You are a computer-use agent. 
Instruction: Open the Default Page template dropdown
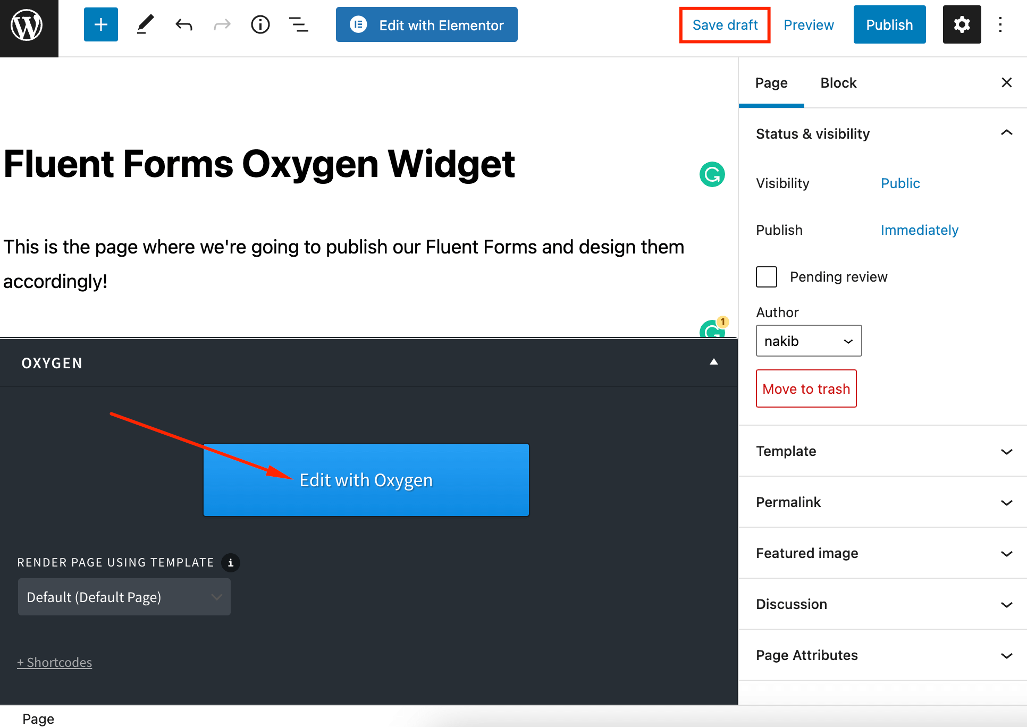(x=124, y=597)
